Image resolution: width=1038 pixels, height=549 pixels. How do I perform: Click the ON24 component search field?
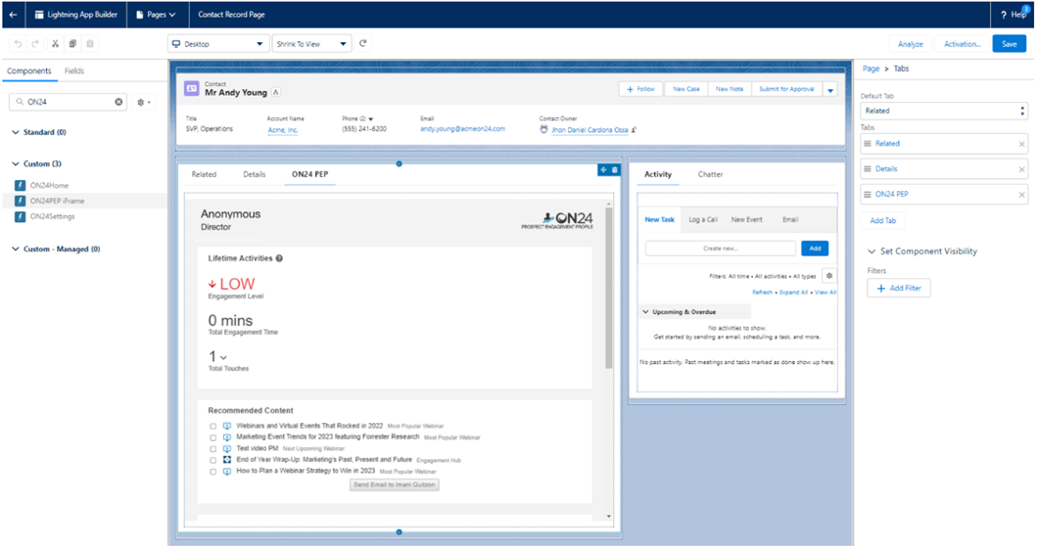(69, 102)
